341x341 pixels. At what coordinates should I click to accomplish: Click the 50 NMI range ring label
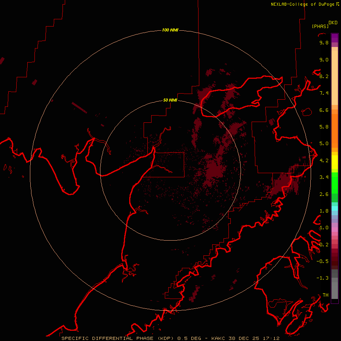pos(170,100)
